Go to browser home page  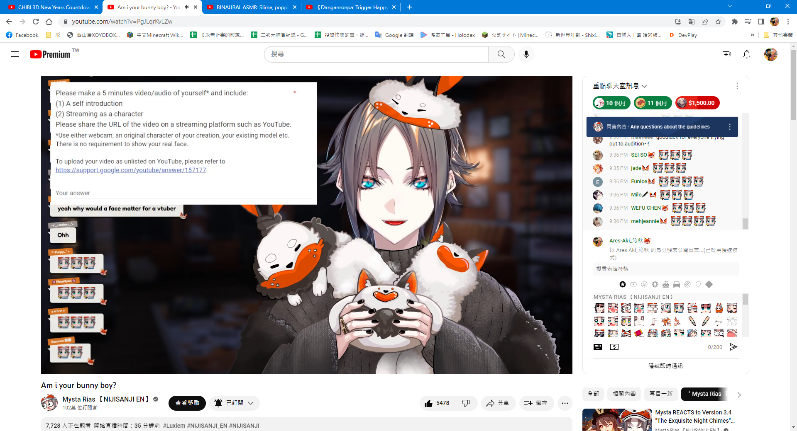[x=49, y=22]
